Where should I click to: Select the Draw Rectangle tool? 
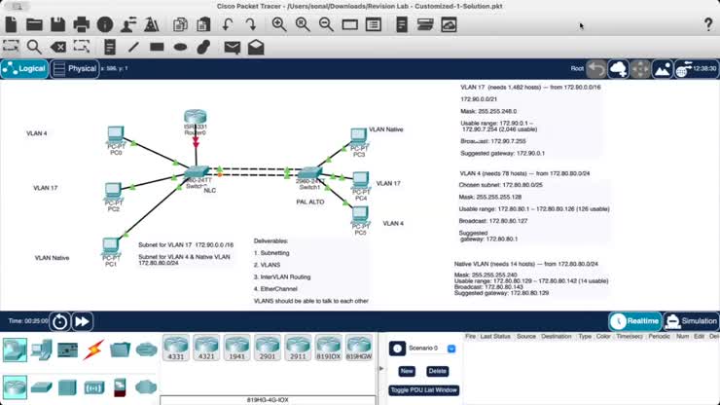click(157, 47)
